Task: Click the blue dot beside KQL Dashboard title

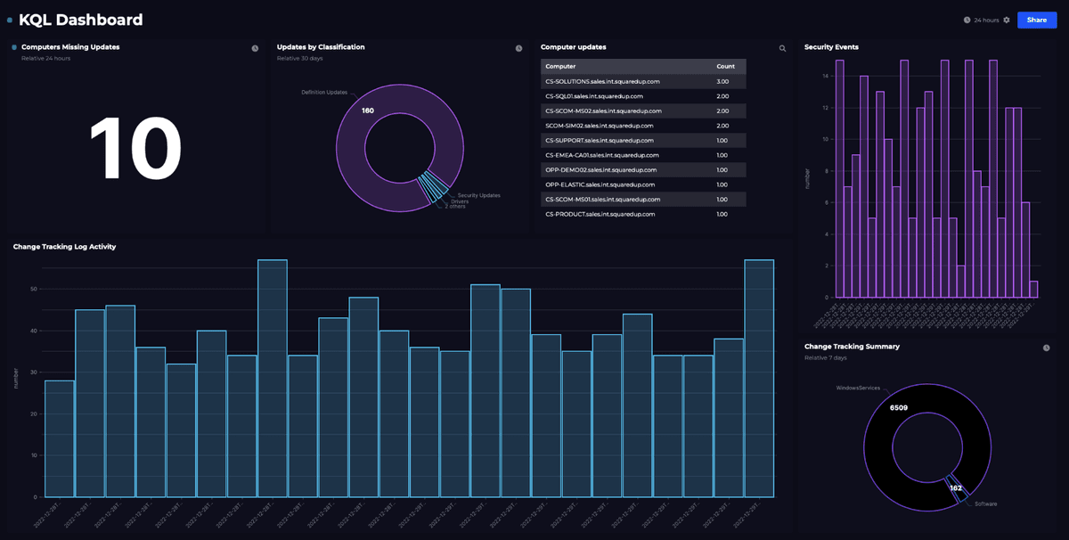Action: tap(11, 20)
